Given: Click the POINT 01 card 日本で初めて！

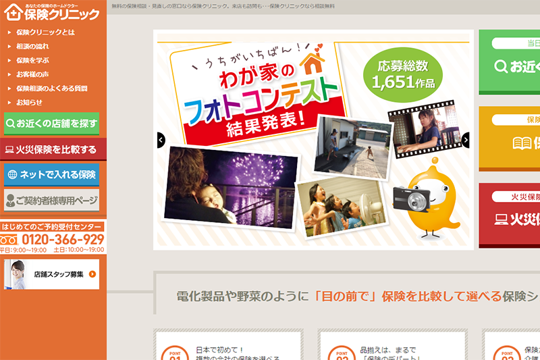Looking at the screenshot, I should (228, 346).
